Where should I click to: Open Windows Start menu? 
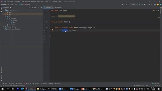click(3, 89)
